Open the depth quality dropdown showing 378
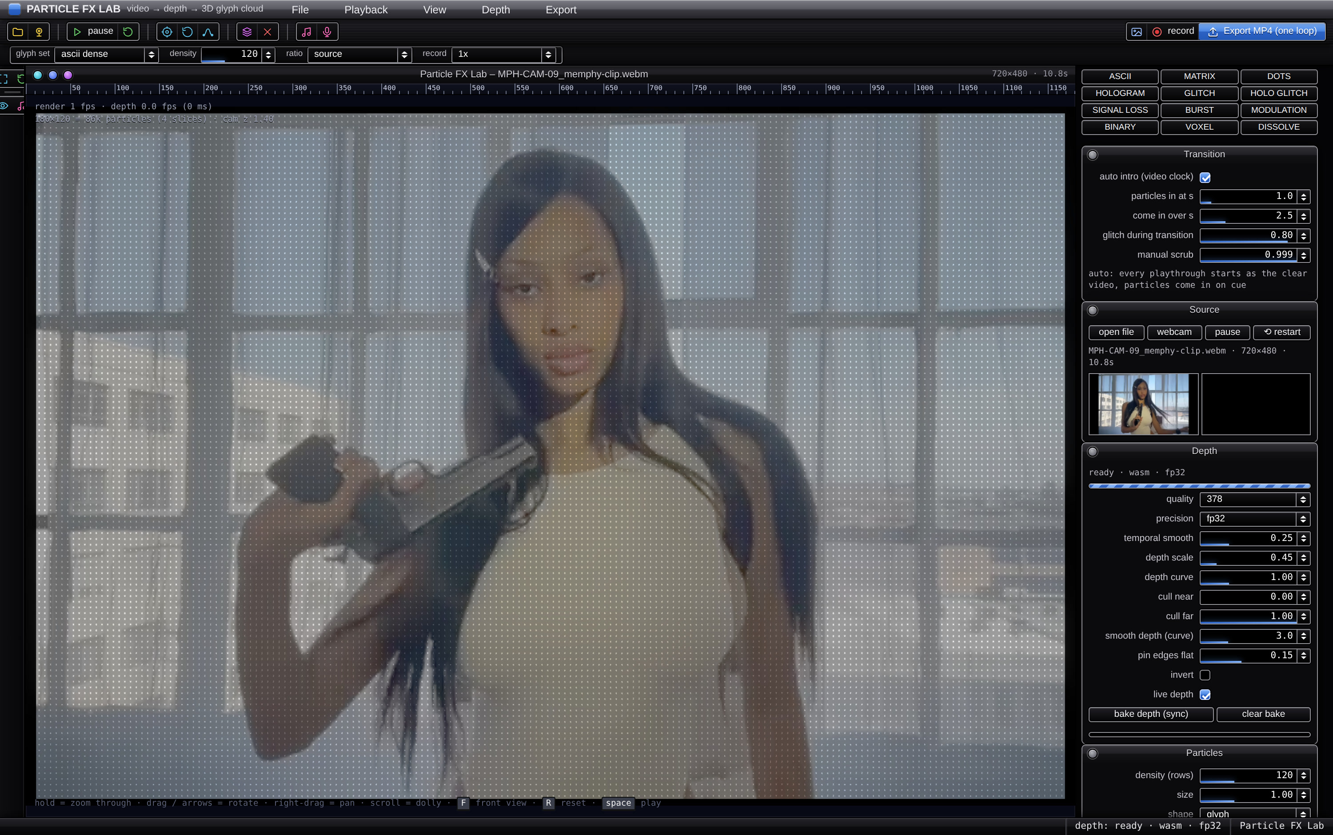 (1254, 499)
